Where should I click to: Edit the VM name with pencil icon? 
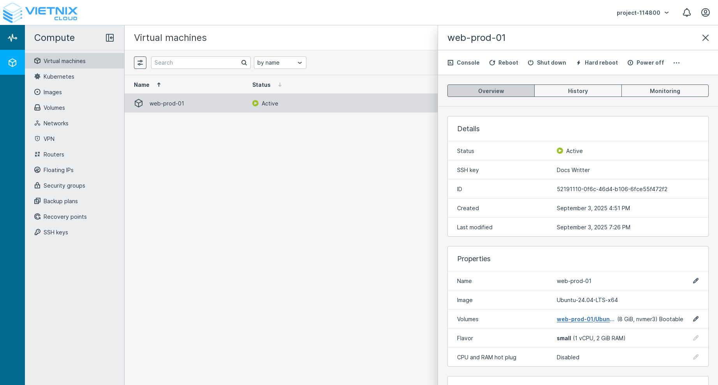[696, 281]
